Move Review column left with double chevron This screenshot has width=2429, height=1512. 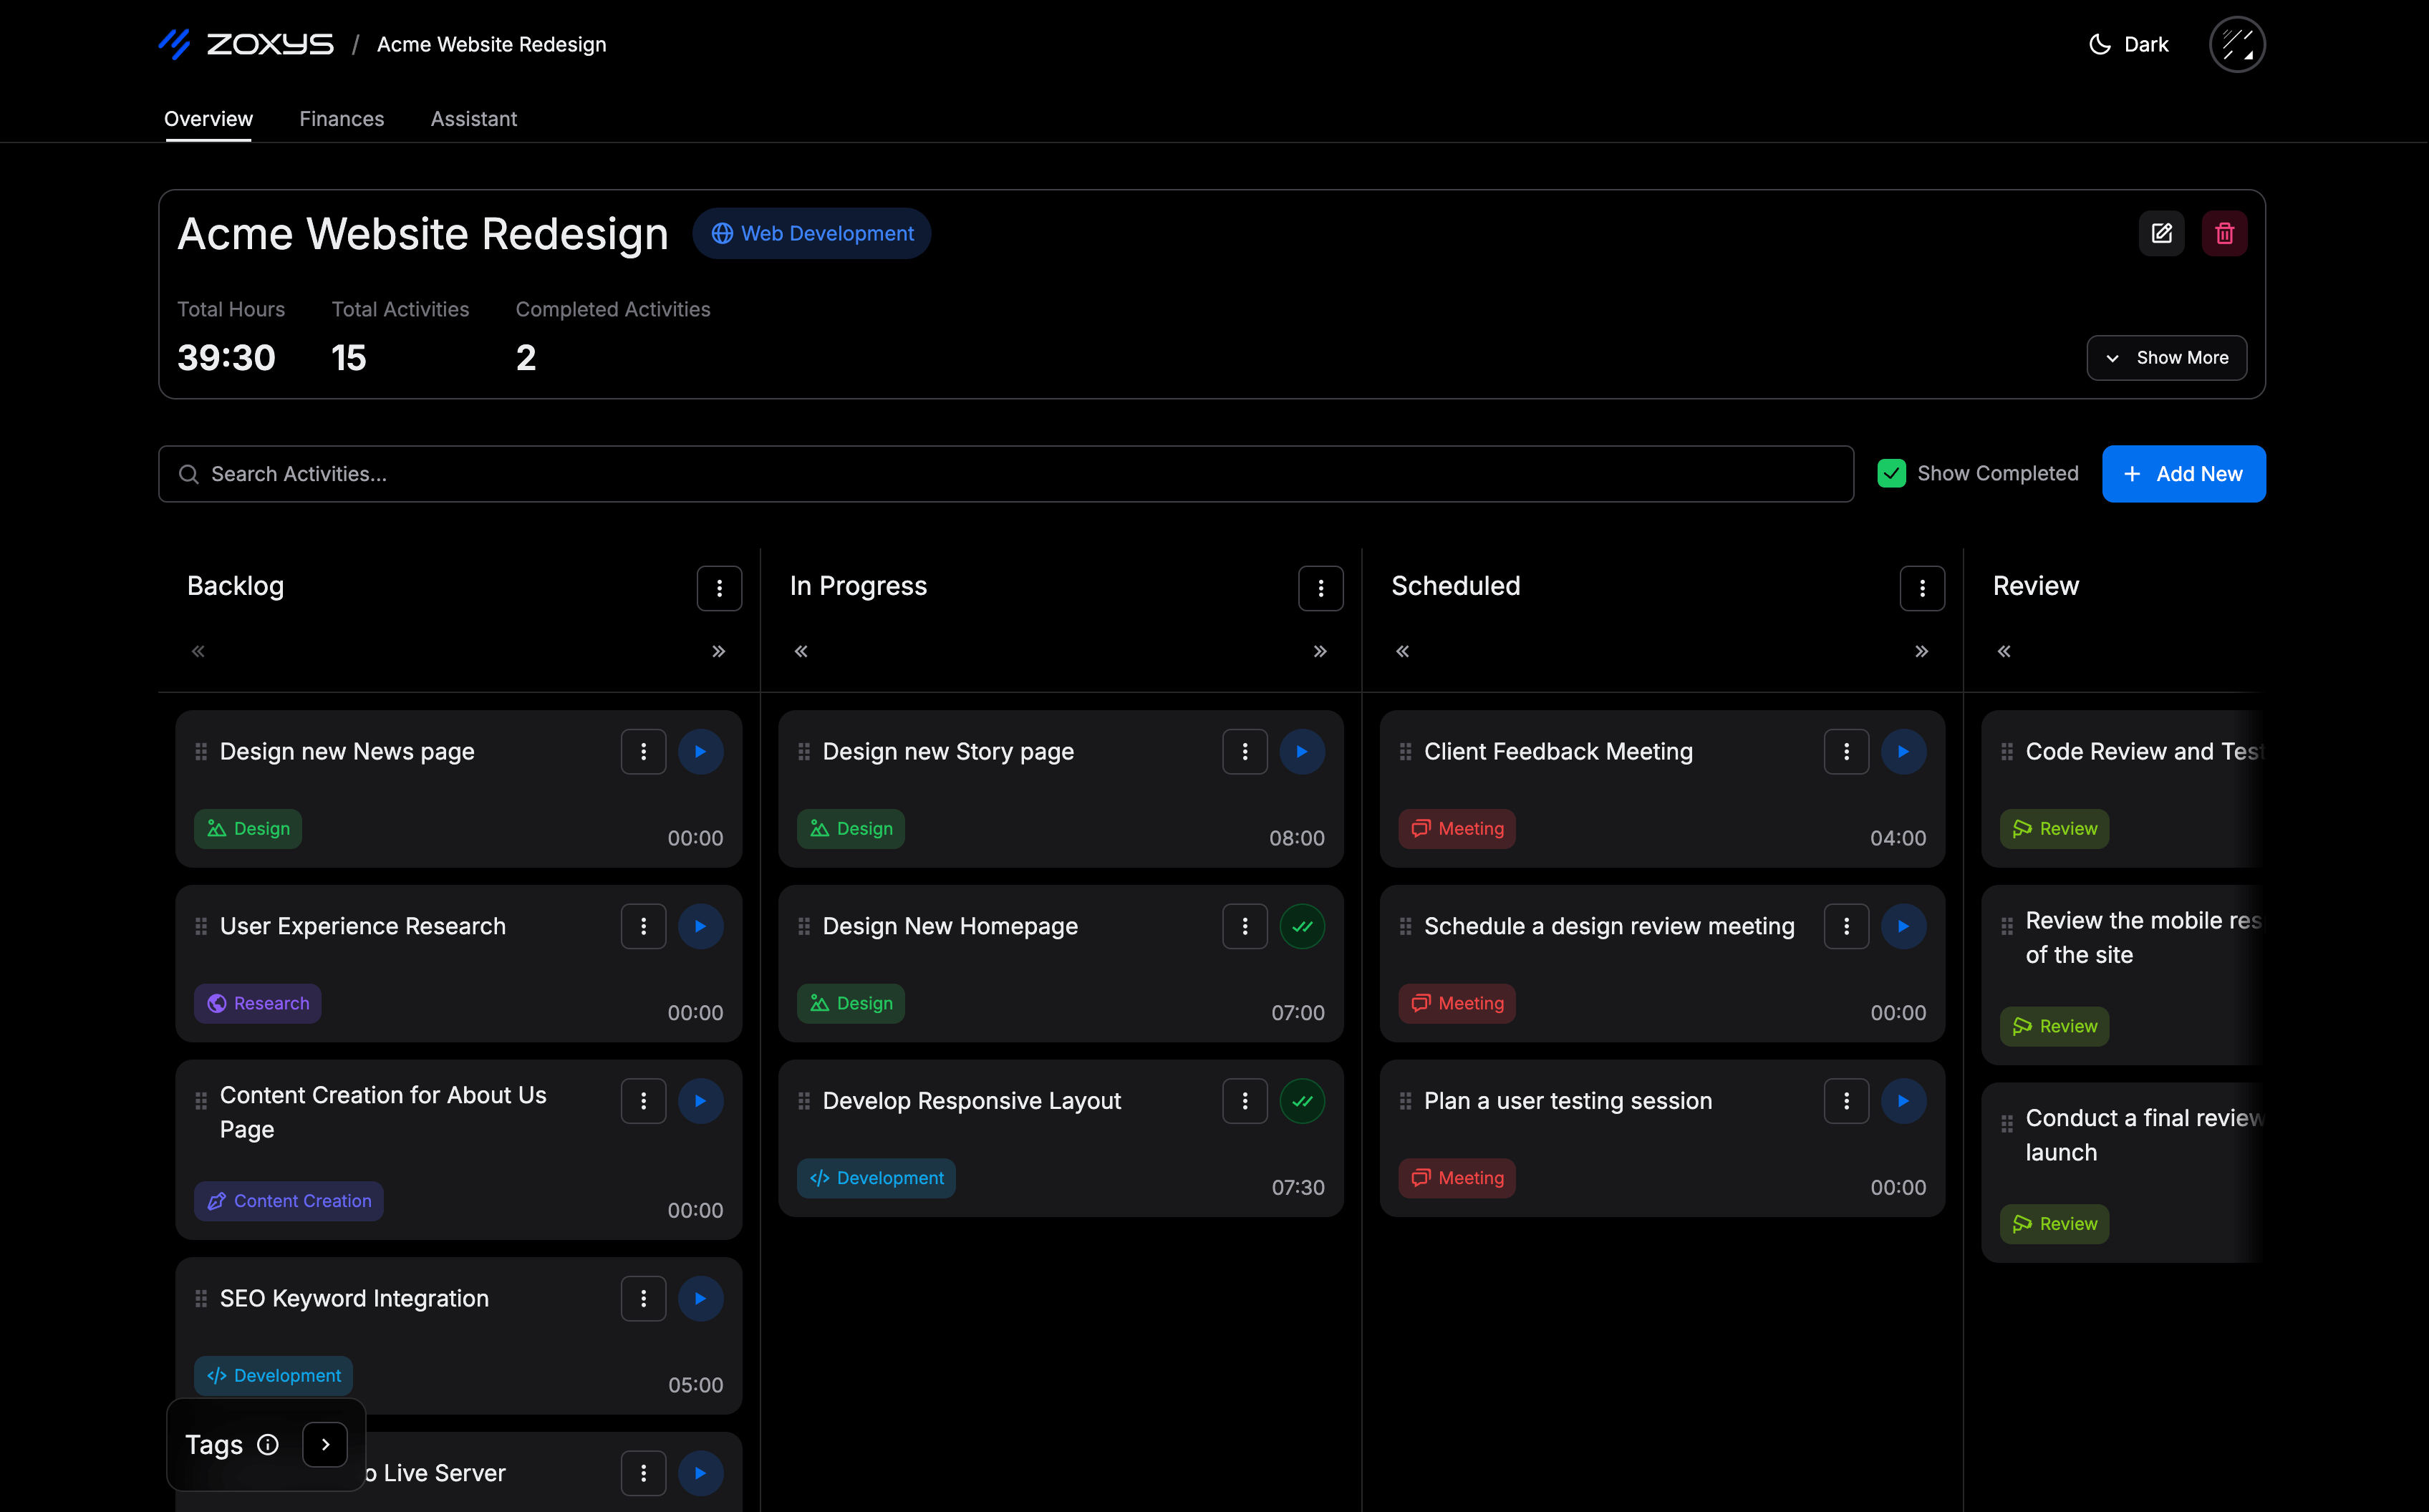click(2004, 651)
